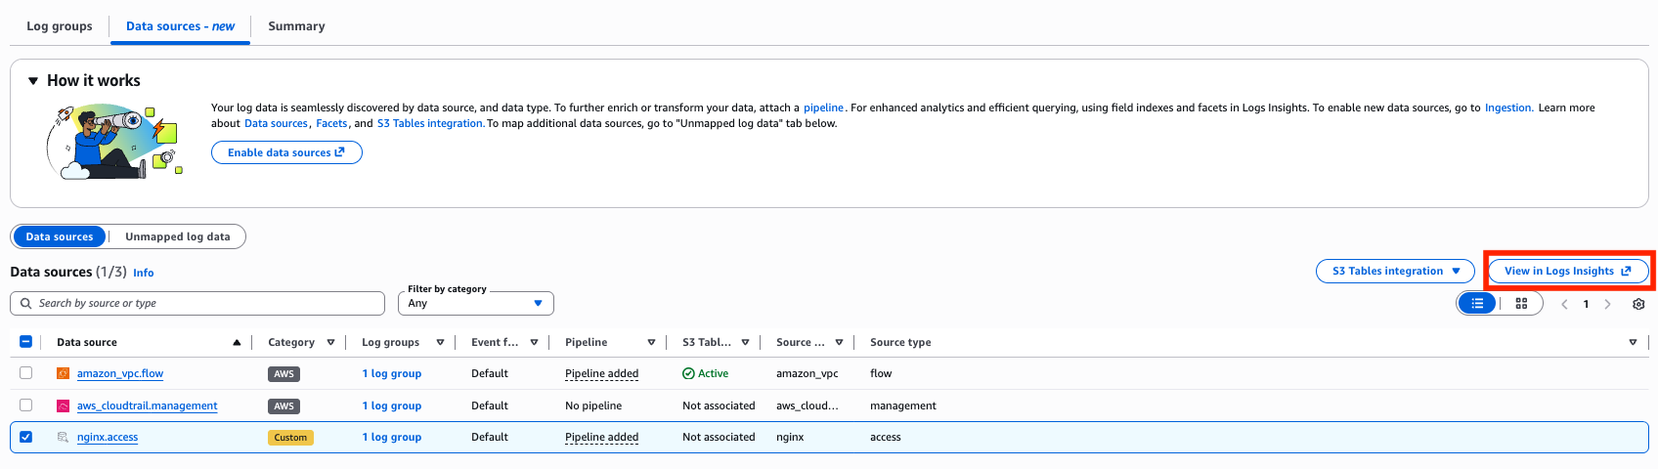Switch to card grid view icon
Viewport: 1658px width, 469px height.
(1521, 304)
